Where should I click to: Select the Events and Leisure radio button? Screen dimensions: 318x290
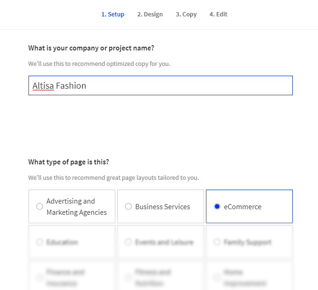point(128,242)
